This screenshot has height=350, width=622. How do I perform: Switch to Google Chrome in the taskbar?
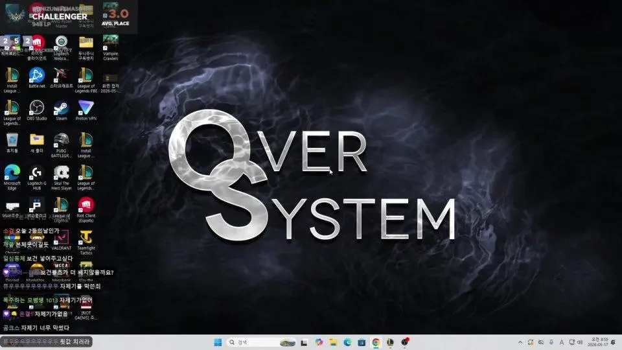(x=376, y=342)
